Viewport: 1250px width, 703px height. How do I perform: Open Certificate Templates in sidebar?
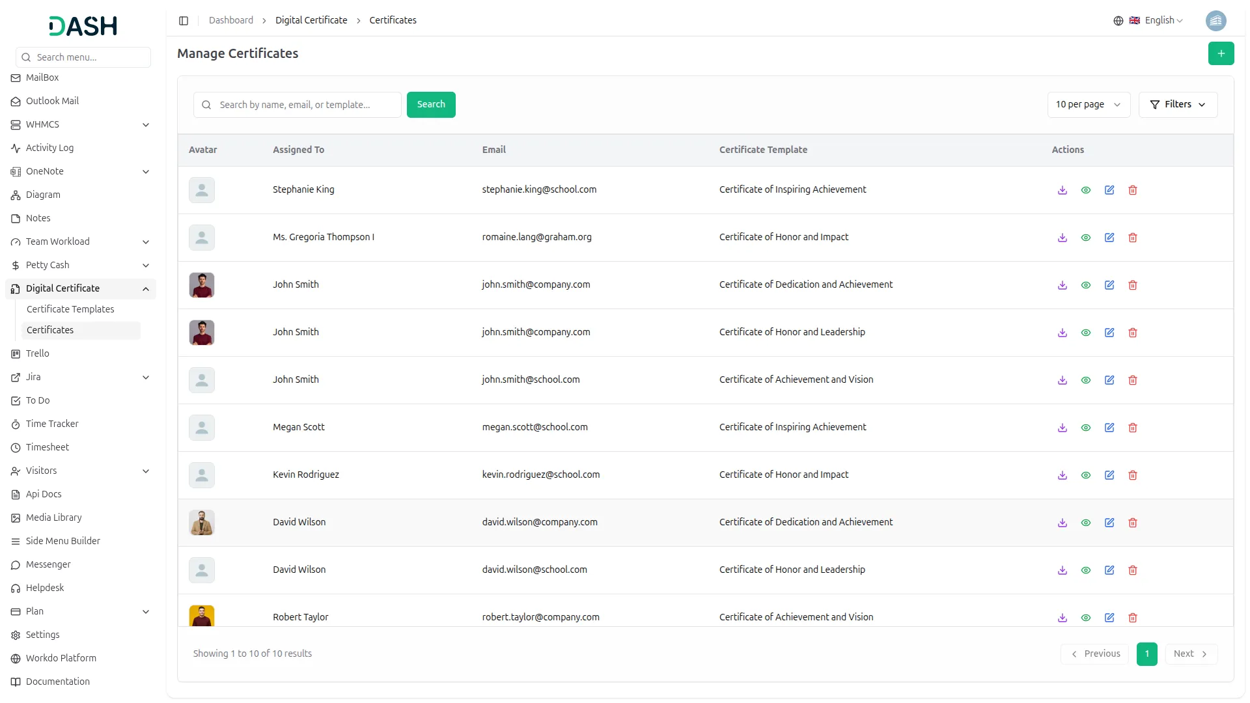pyautogui.click(x=70, y=309)
